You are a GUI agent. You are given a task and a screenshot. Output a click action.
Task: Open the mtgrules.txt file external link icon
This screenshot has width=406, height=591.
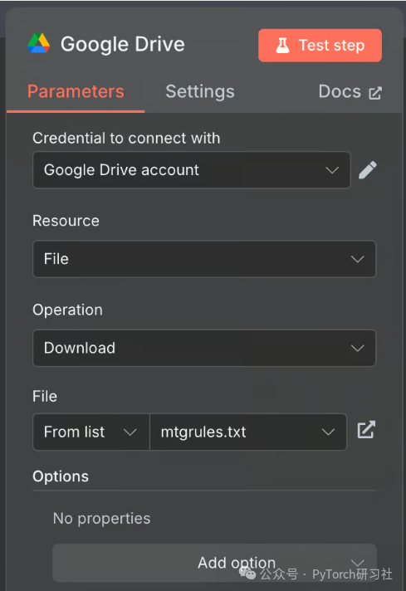point(366,429)
